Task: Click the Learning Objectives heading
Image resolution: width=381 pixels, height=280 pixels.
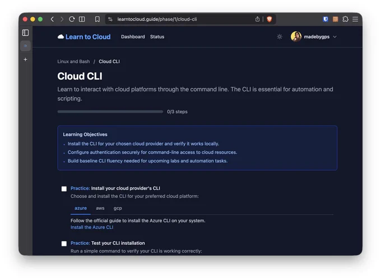Action: pyautogui.click(x=85, y=134)
